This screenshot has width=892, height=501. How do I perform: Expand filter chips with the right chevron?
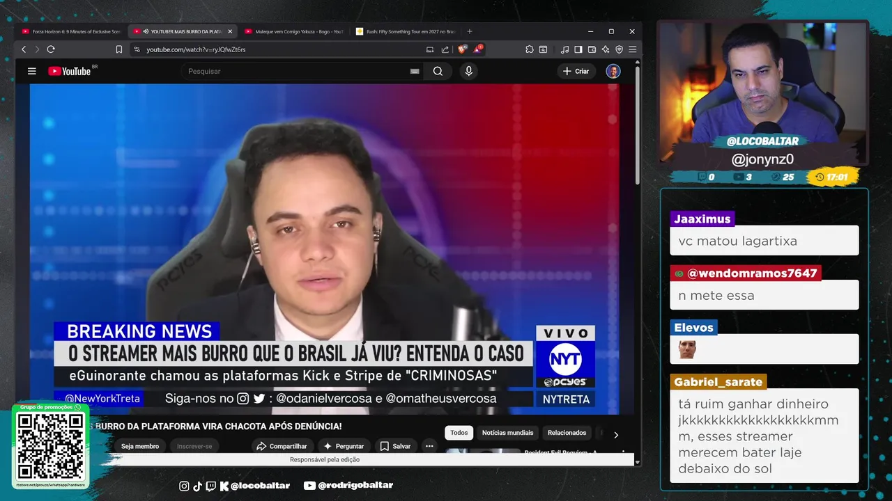tap(616, 435)
